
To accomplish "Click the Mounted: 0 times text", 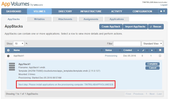I will tap(27, 74).
